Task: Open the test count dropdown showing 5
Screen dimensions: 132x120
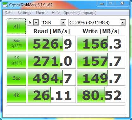Action: pyautogui.click(x=33, y=23)
